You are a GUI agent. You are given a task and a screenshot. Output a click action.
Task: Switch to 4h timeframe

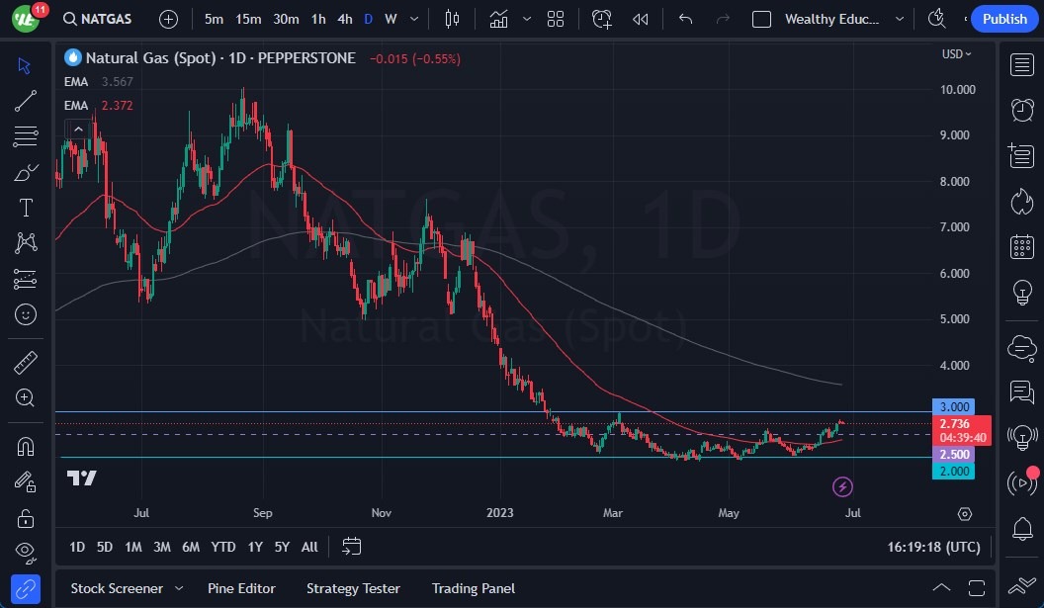345,20
